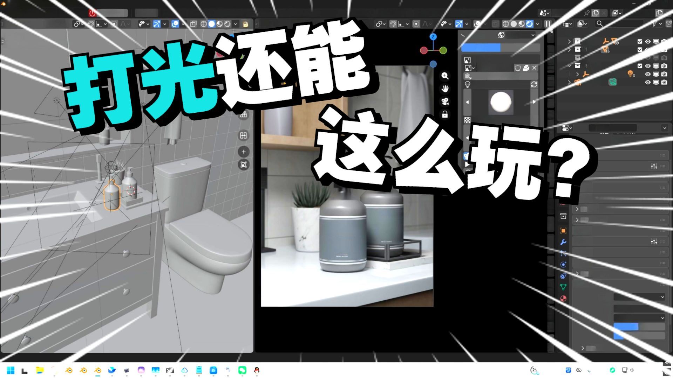Click the red X axis on navigation gizmo
The height and width of the screenshot is (378, 673).
tap(424, 51)
